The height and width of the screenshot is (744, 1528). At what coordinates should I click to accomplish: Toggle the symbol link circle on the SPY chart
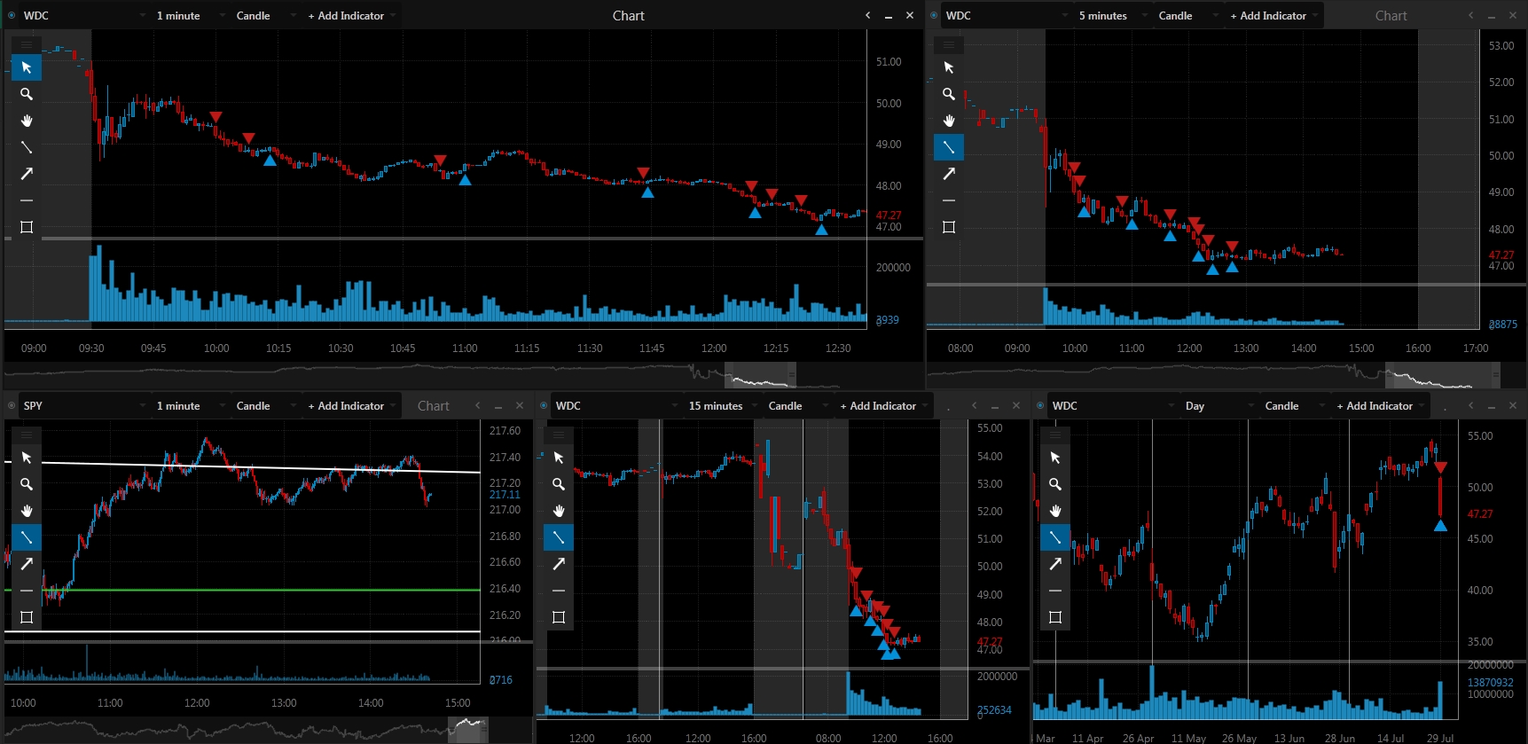pos(12,405)
